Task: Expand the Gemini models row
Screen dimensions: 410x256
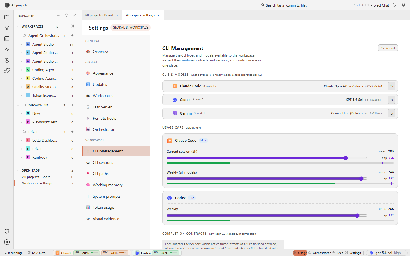Action: point(167,113)
